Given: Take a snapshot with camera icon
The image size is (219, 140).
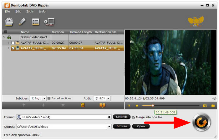Looking at the screenshot, I should coord(205,106).
